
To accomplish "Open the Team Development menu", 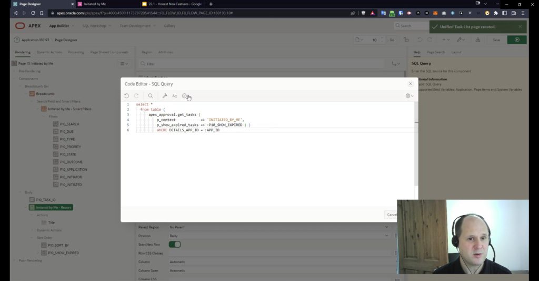I will click(137, 26).
